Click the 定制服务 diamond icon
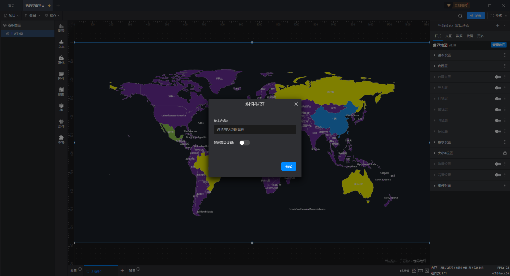This screenshot has height=276, width=510. tap(449, 5)
